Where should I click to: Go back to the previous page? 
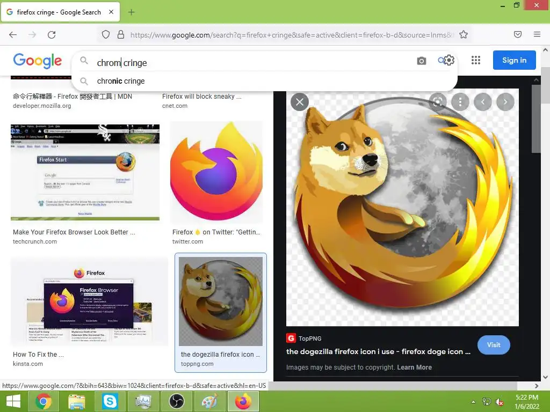coord(13,35)
